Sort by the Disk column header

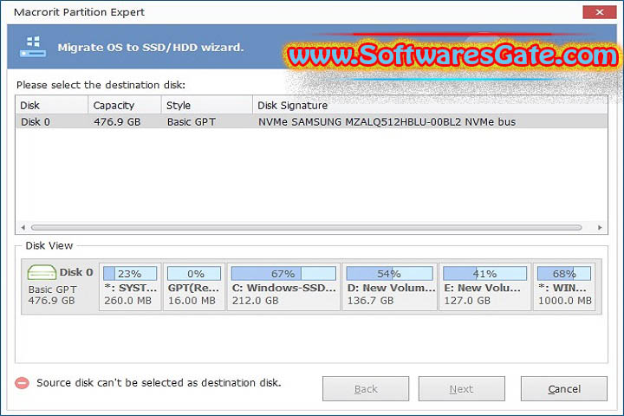tap(52, 105)
